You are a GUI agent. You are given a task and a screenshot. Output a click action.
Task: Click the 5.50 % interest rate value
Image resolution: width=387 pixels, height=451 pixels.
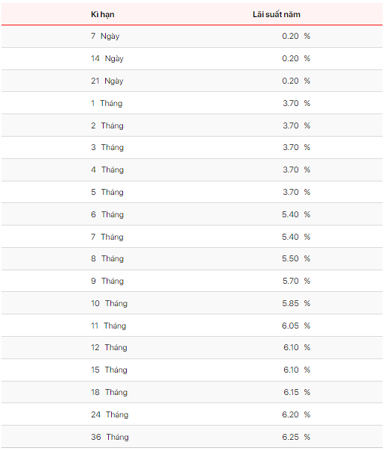[x=296, y=258]
